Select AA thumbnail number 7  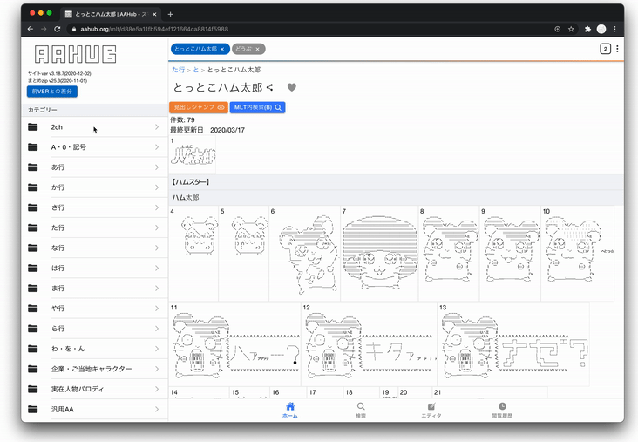380,253
